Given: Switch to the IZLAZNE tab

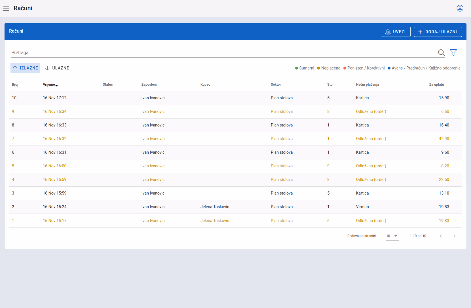Looking at the screenshot, I should click(x=25, y=68).
